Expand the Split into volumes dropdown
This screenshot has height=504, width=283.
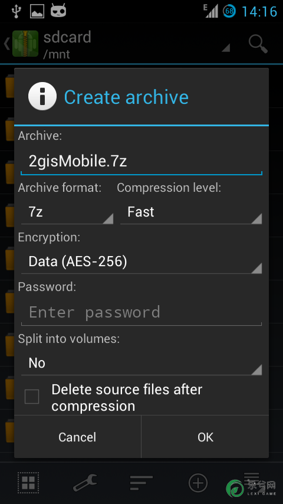coord(141,363)
